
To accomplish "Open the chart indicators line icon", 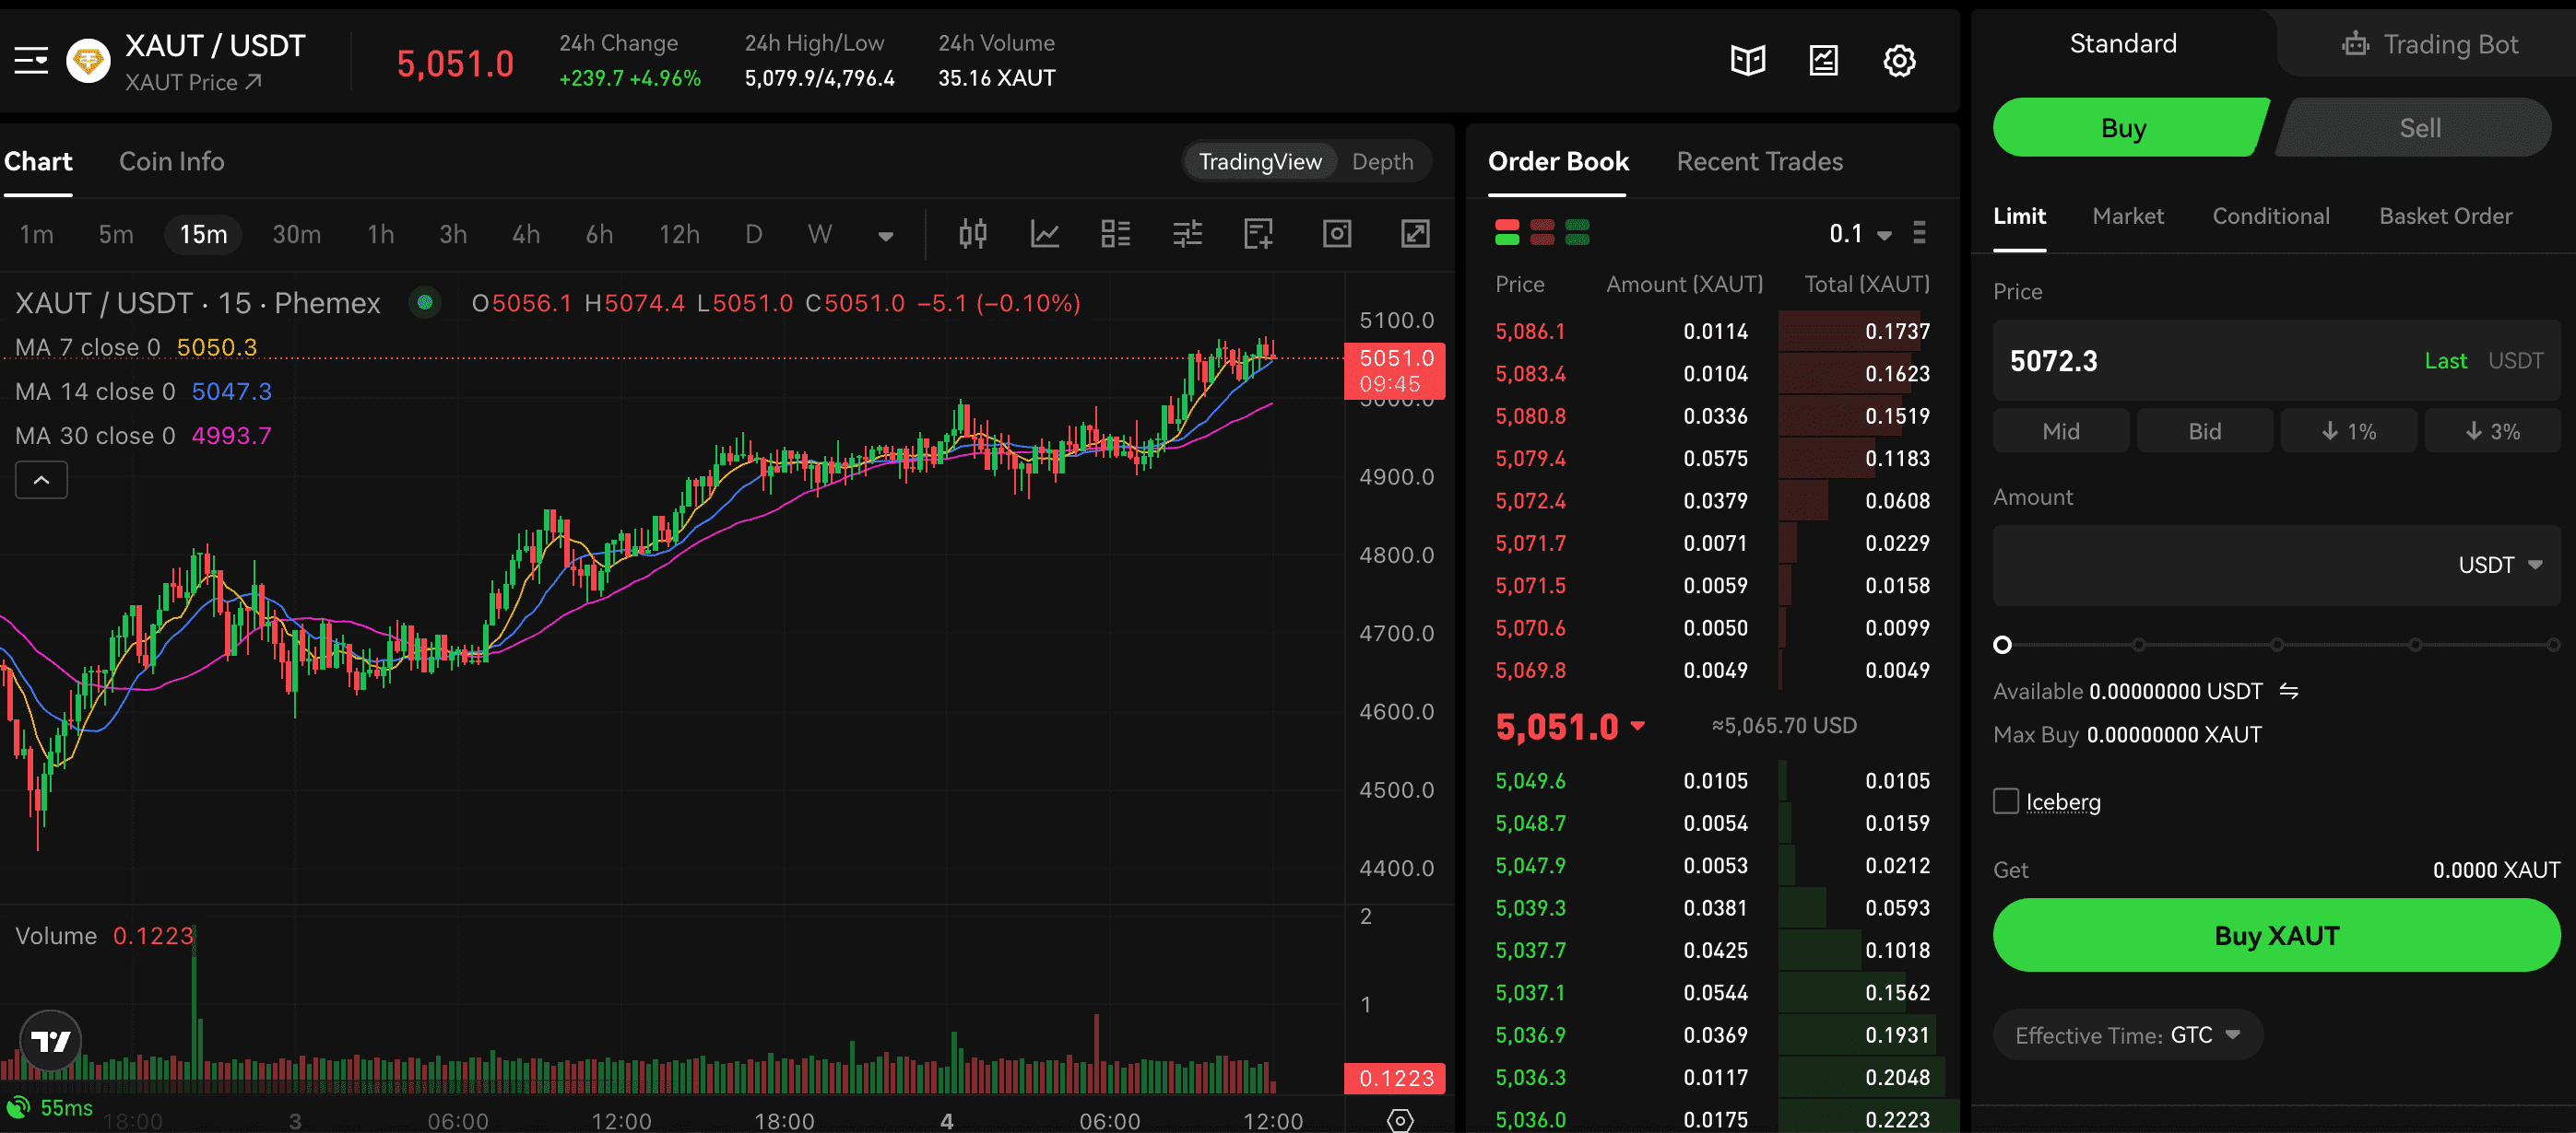I will [x=1044, y=234].
